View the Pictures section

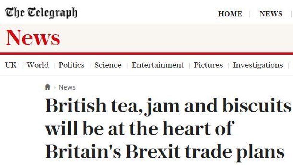[208, 65]
